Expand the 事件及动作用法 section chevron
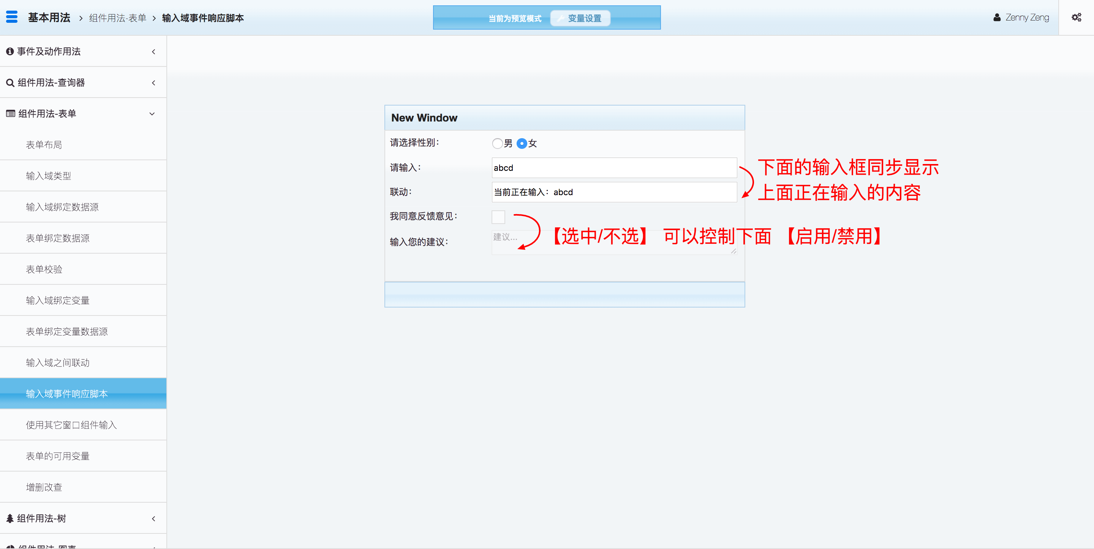 153,52
